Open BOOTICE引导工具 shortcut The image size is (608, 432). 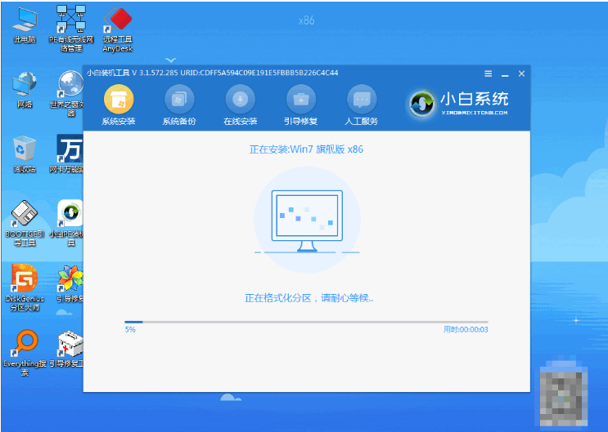(x=25, y=224)
